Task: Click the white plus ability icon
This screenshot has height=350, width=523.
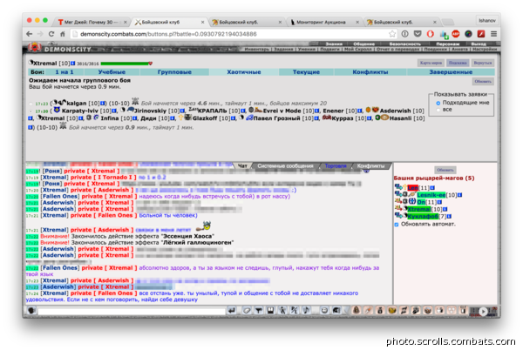Action: pyautogui.click(x=439, y=310)
